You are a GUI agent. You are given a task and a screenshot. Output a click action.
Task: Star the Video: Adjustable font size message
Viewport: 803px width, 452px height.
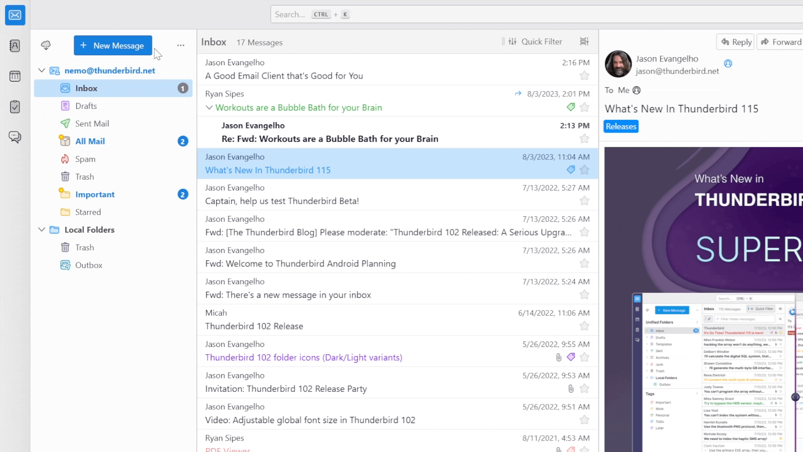584,420
